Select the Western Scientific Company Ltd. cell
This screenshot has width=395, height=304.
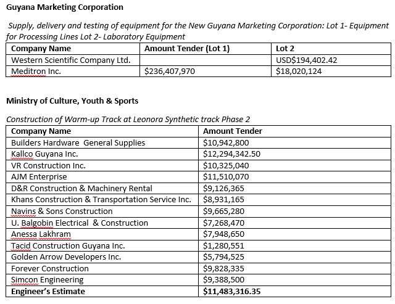70,60
